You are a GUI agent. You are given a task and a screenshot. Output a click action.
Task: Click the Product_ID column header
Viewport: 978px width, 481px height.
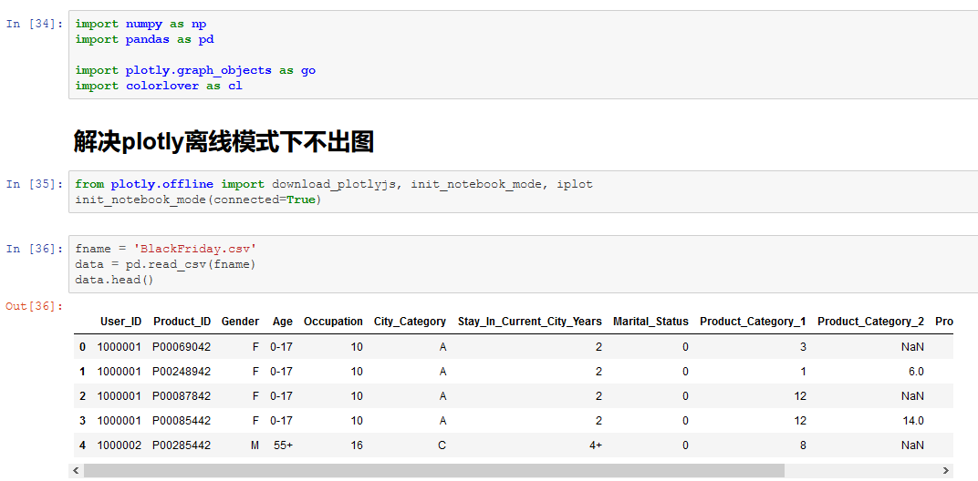182,322
